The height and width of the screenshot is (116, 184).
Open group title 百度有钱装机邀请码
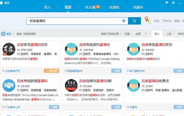[x=94, y=44]
